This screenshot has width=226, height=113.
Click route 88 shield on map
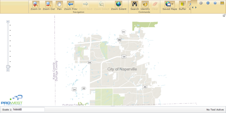click(119, 40)
